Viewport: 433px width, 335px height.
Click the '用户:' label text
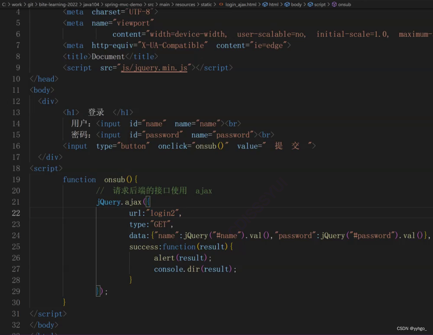tap(81, 123)
